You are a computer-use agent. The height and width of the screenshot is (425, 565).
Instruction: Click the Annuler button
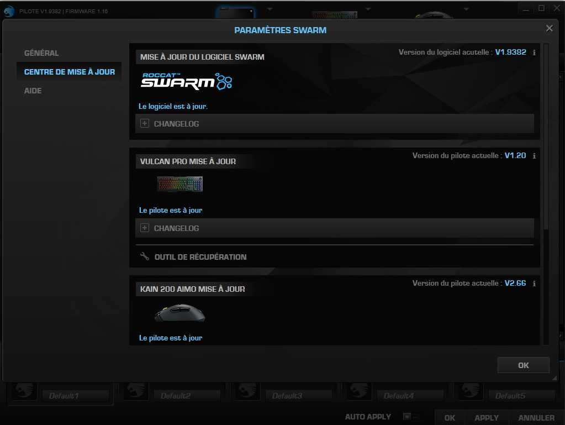click(x=535, y=418)
